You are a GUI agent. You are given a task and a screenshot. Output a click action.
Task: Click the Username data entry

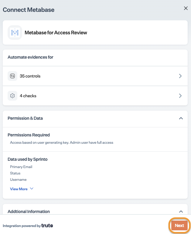(x=18, y=180)
